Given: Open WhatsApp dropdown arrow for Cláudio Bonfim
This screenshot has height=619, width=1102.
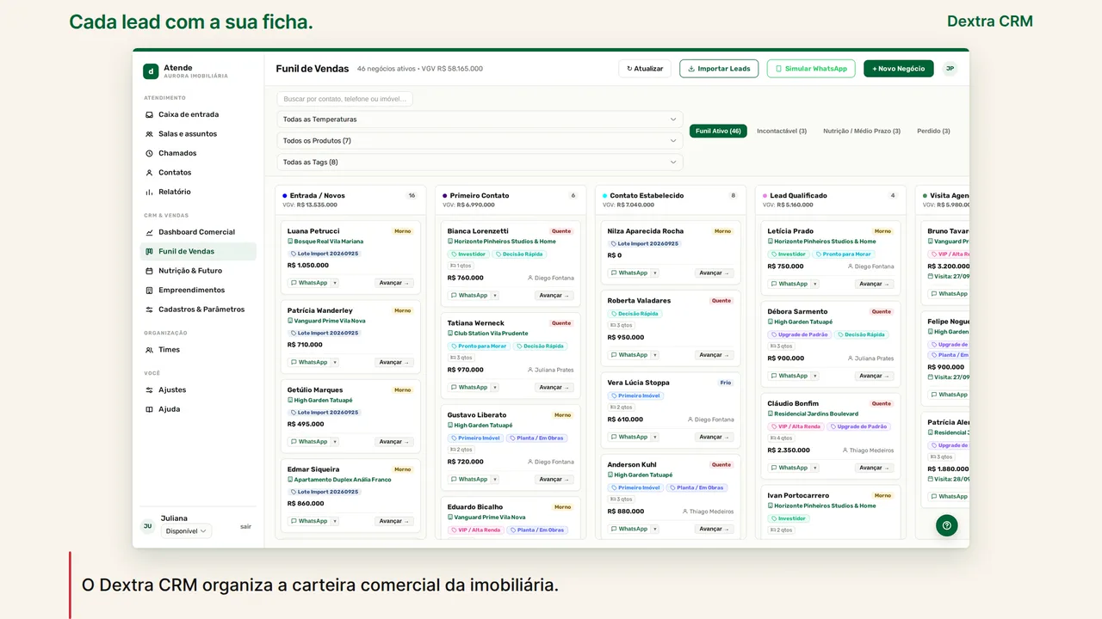Looking at the screenshot, I should pos(815,468).
